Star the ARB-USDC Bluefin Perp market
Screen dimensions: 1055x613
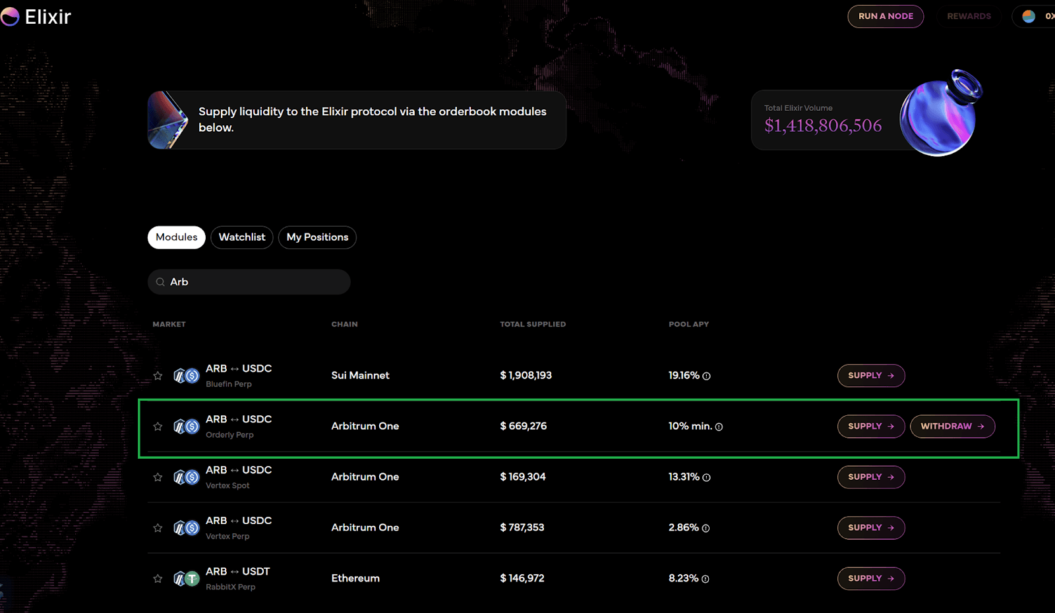(158, 376)
